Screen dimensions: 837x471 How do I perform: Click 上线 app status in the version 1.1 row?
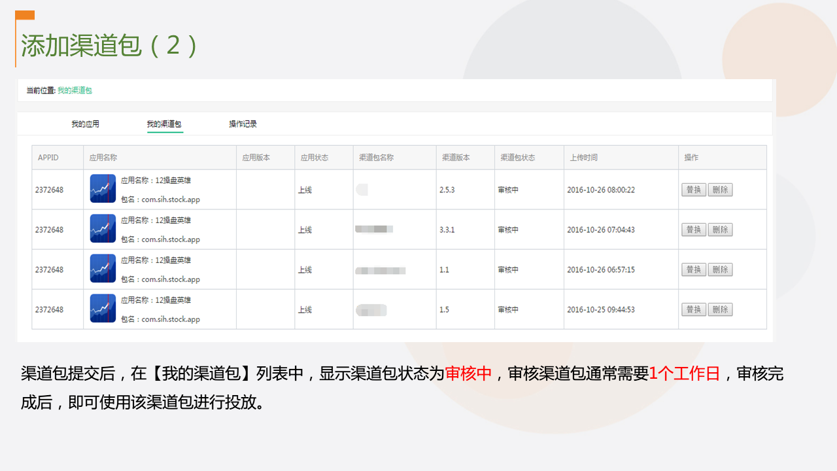305,270
